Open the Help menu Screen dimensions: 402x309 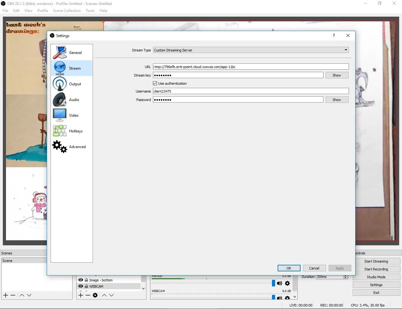(x=103, y=10)
